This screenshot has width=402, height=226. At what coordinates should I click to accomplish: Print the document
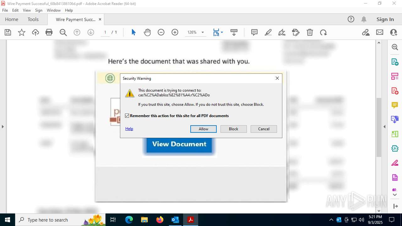tap(49, 32)
